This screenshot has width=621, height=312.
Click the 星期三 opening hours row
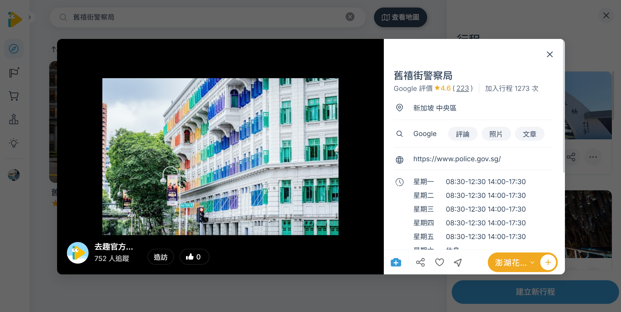(x=469, y=209)
